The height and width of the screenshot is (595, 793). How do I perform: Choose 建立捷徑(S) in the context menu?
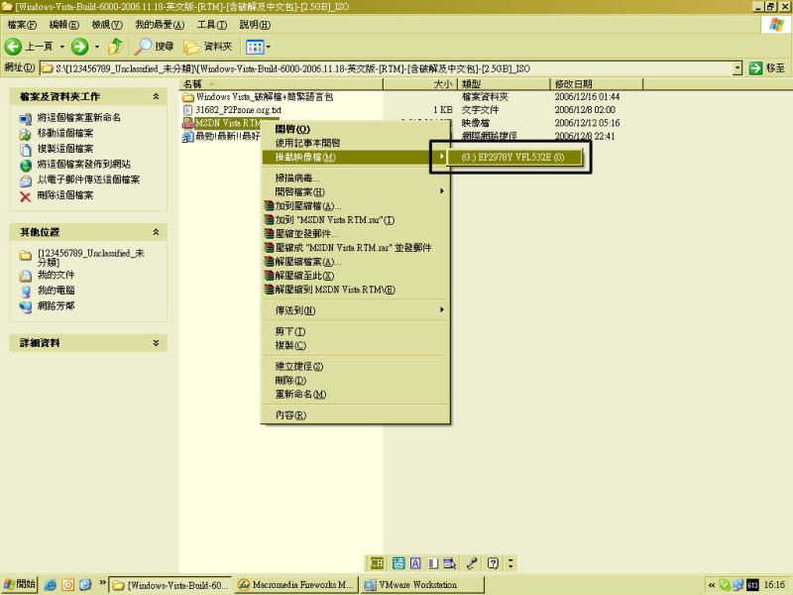click(x=355, y=366)
